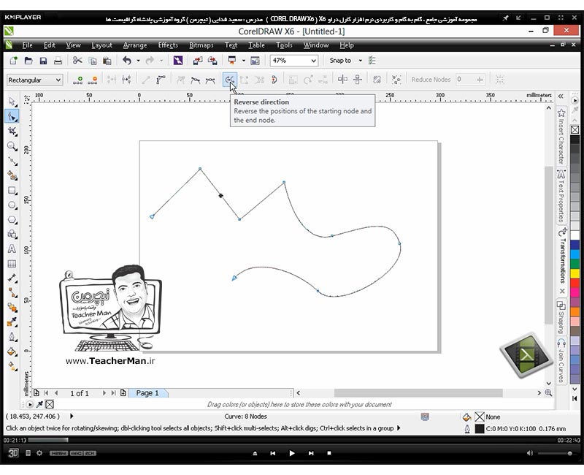The image size is (584, 475).
Task: Click the smooth node conversion button
Action: [195, 80]
